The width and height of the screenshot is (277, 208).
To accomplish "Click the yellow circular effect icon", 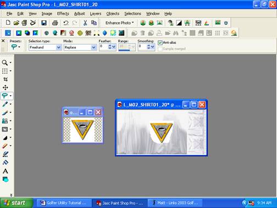I will point(80,33).
